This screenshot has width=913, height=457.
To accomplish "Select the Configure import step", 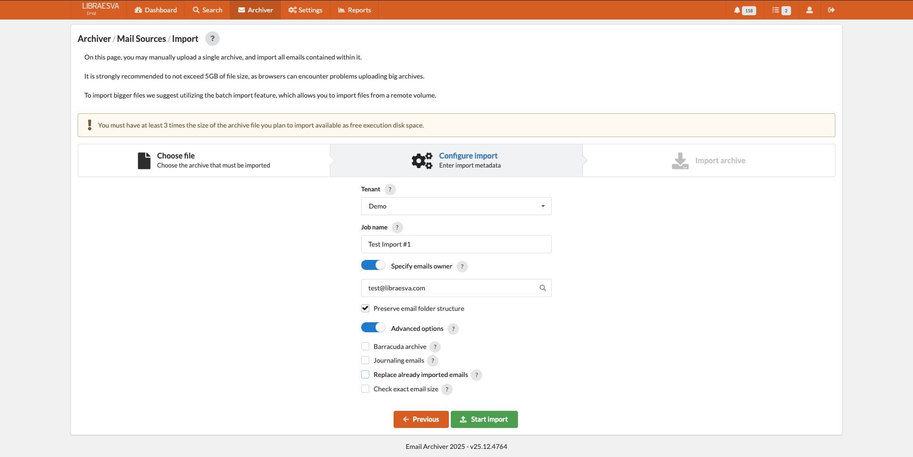I will click(456, 160).
